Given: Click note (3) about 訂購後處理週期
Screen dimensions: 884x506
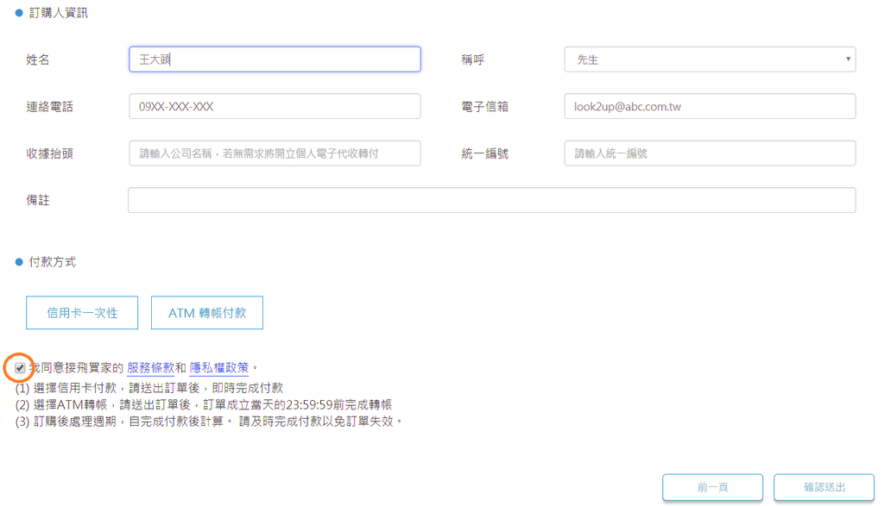Looking at the screenshot, I should 208,421.
